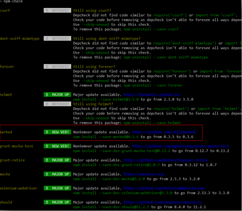Viewport: 242px width, 211px height.
Task: Click the csurf package name
Action: click(x=5, y=10)
